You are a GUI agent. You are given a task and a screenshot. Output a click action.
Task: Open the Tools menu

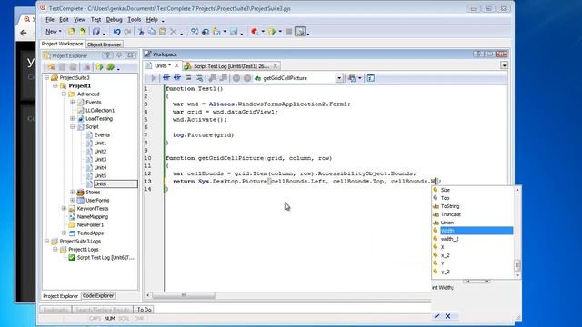pyautogui.click(x=134, y=20)
